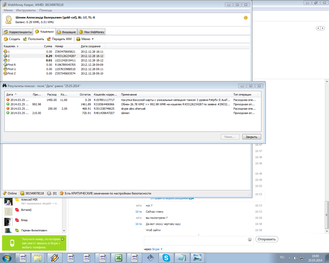Image resolution: width=329 pixels, height=263 pixels.
Task: Select Skype contact Виталя)
Action: tap(33, 211)
